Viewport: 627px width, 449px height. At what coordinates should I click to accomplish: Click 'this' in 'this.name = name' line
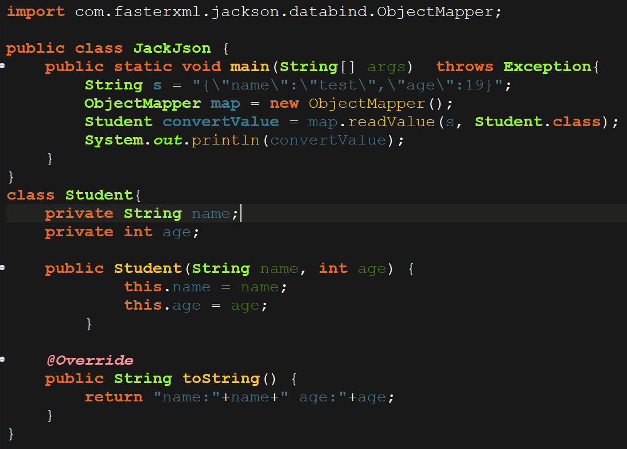point(143,287)
